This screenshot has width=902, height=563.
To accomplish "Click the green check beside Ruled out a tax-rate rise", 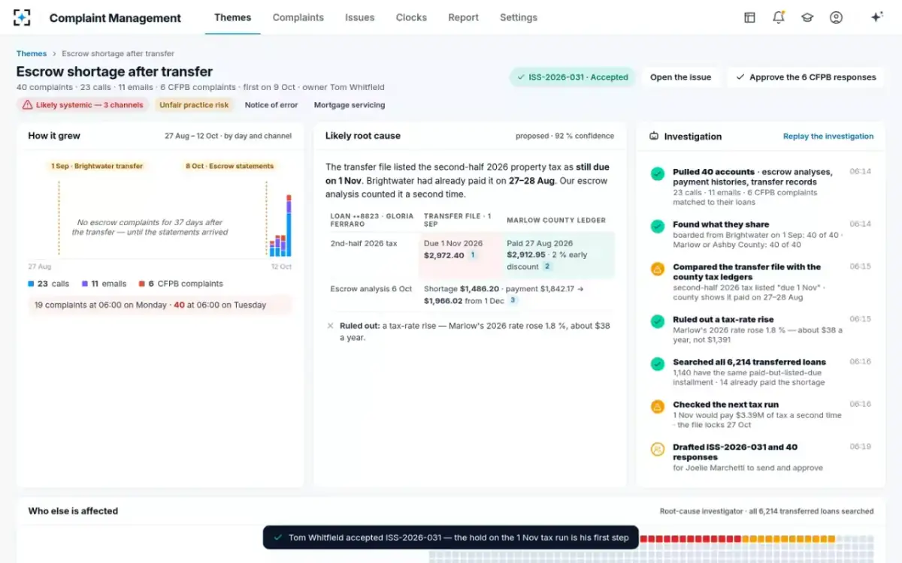I will point(658,321).
